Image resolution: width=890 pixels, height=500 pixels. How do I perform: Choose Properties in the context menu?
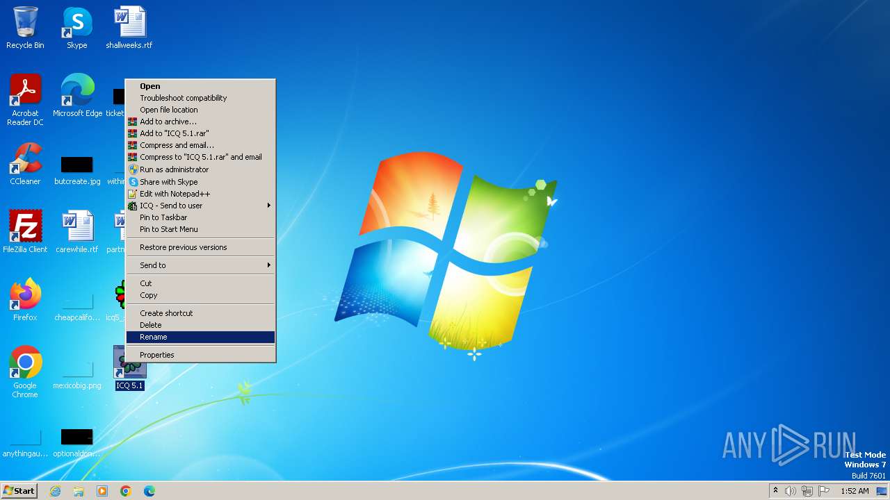click(x=200, y=355)
